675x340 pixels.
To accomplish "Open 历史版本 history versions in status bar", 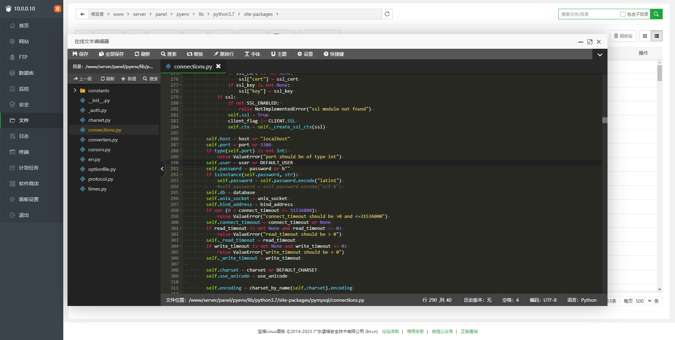I will coord(477,300).
